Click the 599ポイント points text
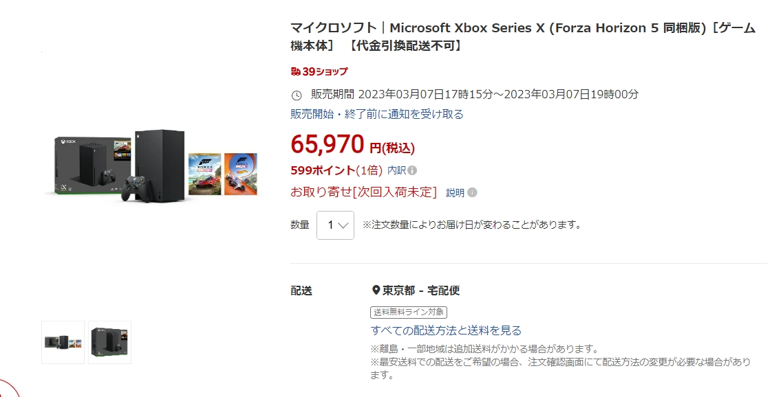772x397 pixels. (x=323, y=170)
